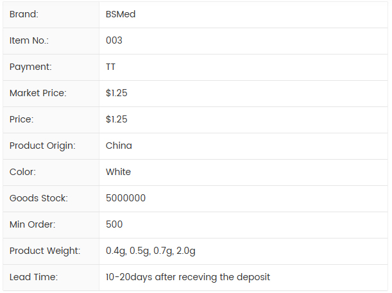Click the Brand label cell
This screenshot has width=392, height=293.
[x=24, y=14]
